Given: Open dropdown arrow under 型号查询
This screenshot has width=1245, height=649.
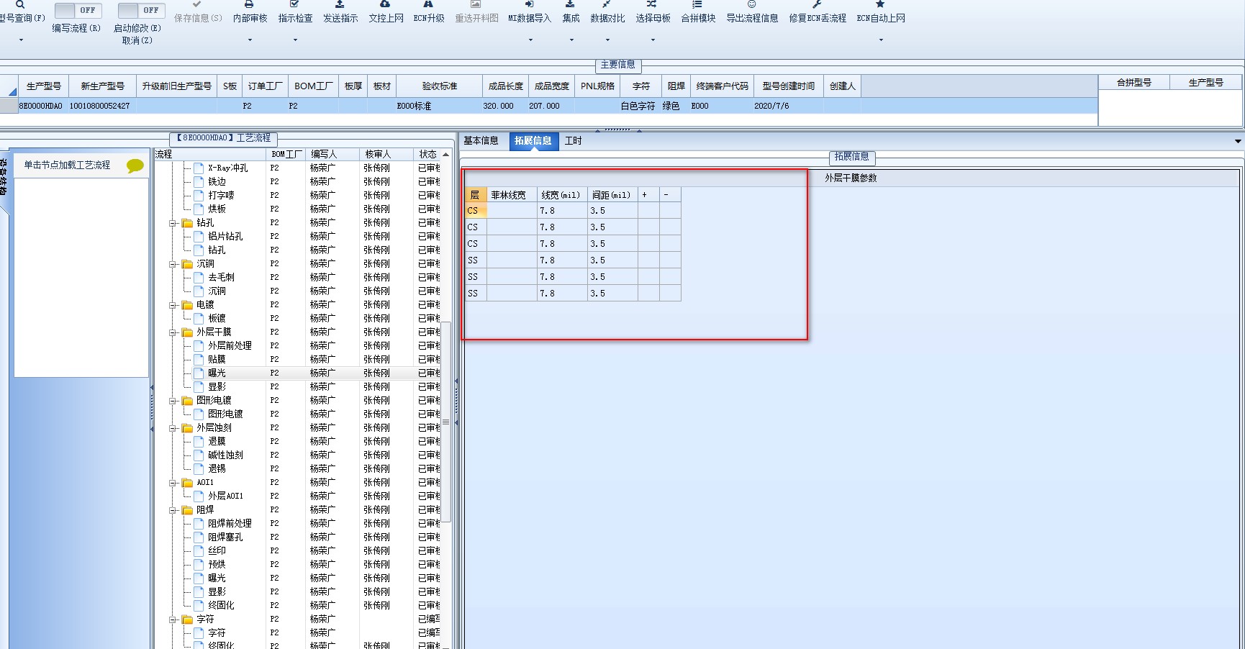Looking at the screenshot, I should [21, 40].
